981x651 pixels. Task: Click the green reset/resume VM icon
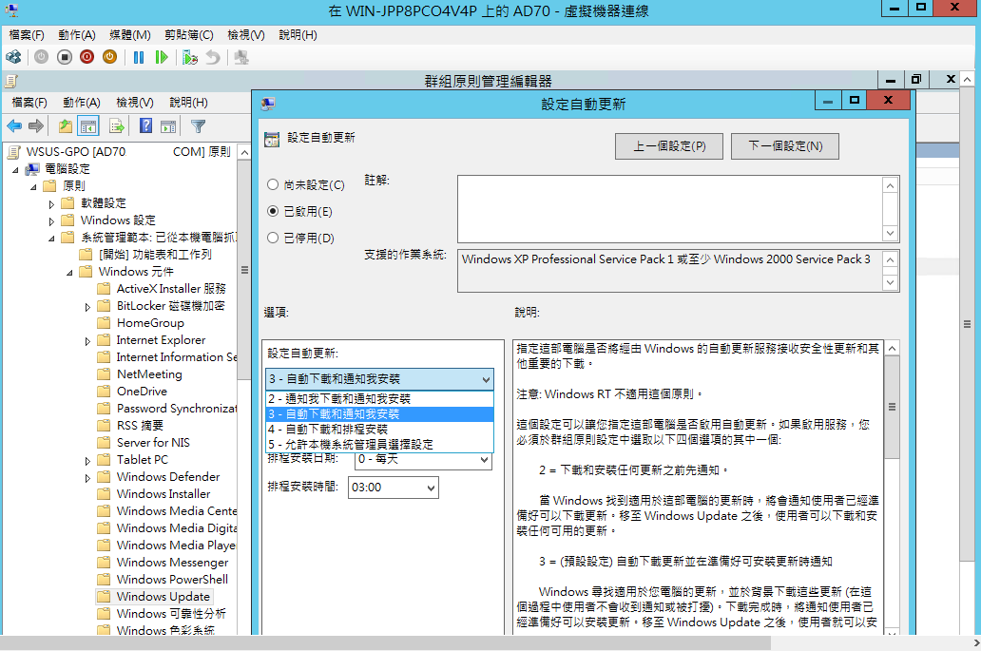pos(162,58)
